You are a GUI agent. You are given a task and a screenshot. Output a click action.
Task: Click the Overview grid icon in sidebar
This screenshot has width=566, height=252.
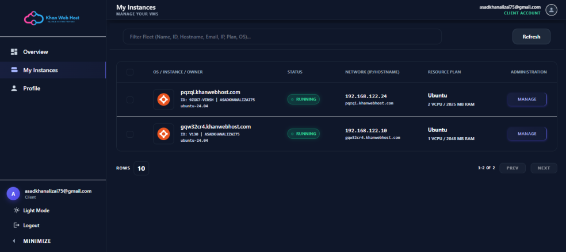coord(14,52)
